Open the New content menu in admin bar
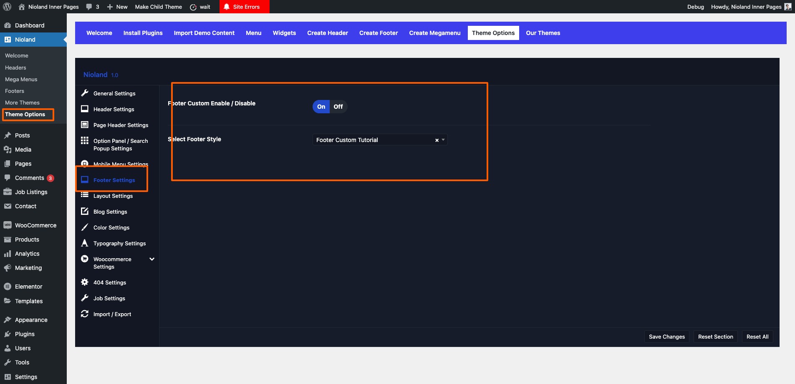795x384 pixels. coord(117,7)
